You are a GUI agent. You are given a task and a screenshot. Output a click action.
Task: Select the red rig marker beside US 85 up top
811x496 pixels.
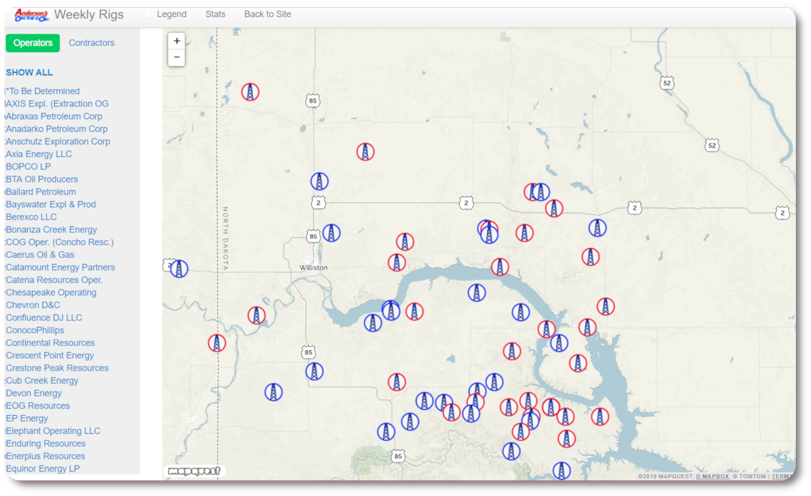(251, 92)
